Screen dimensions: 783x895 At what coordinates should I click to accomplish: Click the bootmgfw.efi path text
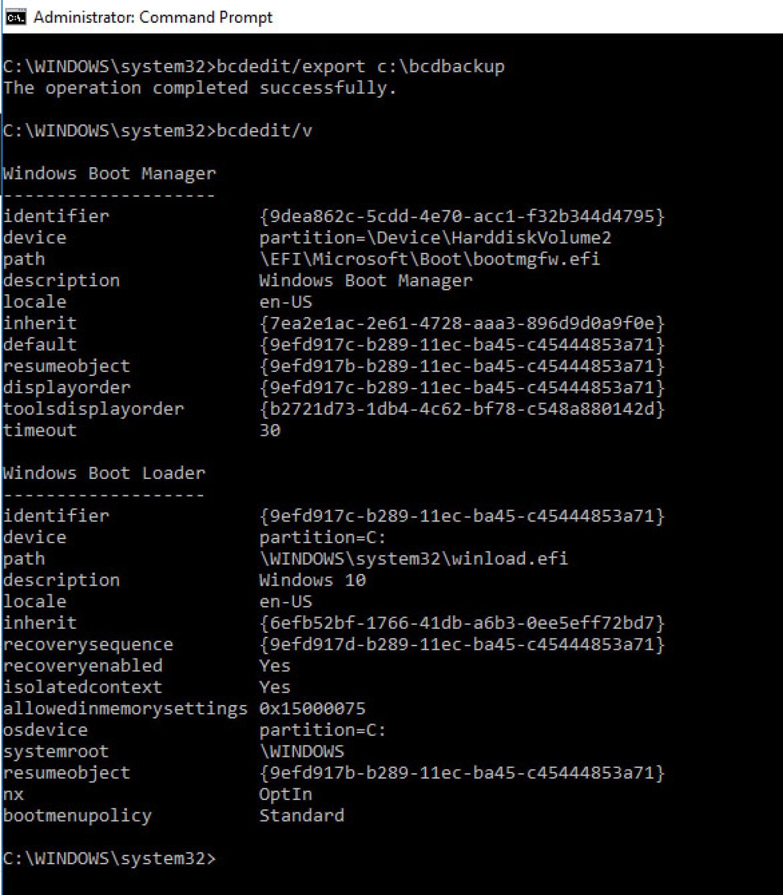[x=431, y=258]
